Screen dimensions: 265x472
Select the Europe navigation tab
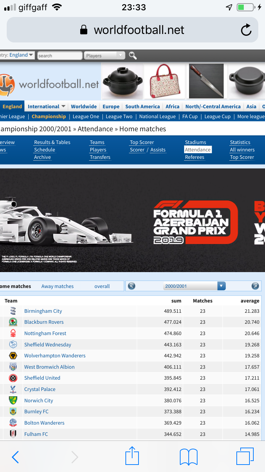[111, 107]
